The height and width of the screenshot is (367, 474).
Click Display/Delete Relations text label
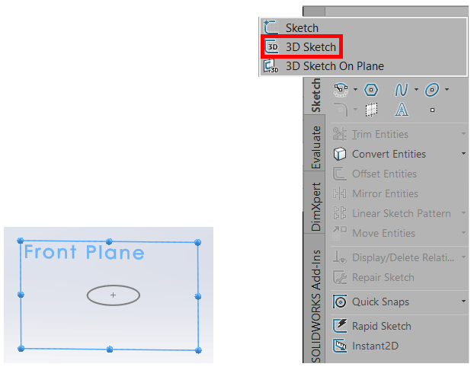(x=403, y=257)
